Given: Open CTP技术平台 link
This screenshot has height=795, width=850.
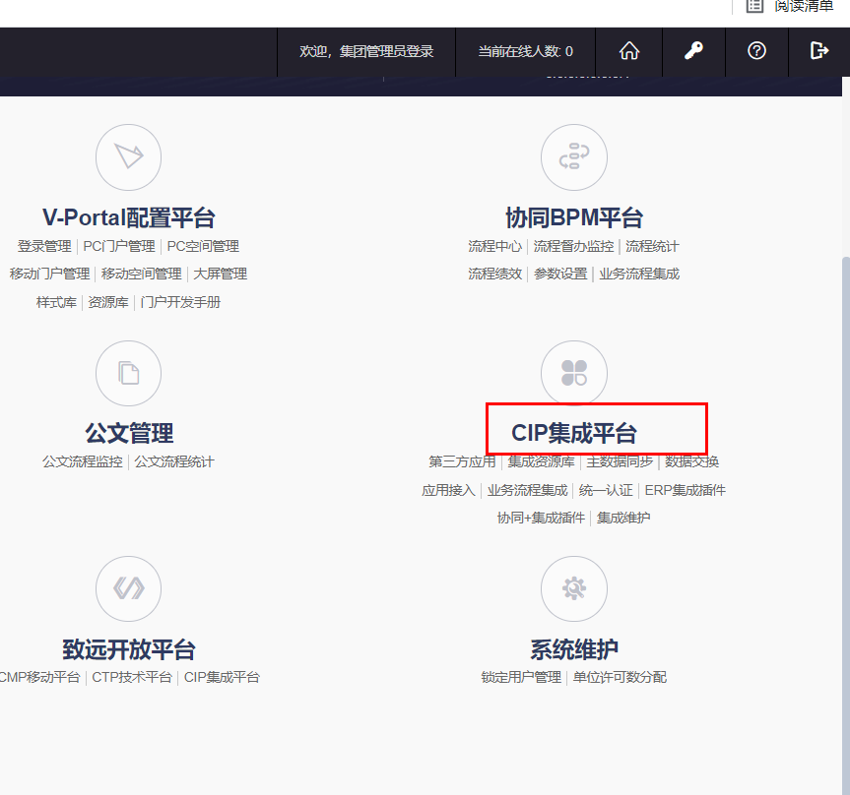Looking at the screenshot, I should pyautogui.click(x=132, y=678).
